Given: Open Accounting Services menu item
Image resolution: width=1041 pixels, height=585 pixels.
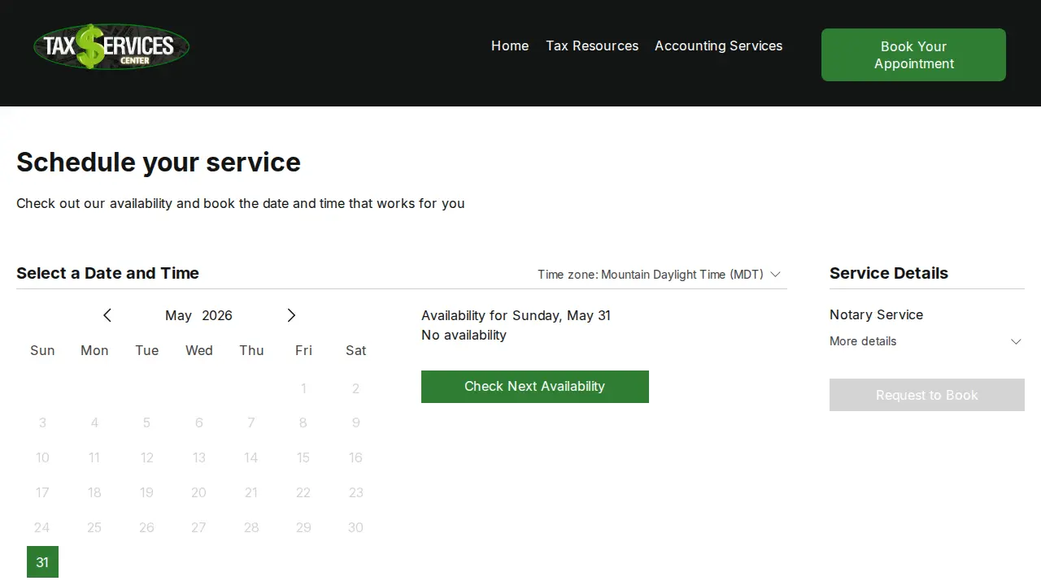Looking at the screenshot, I should point(718,45).
